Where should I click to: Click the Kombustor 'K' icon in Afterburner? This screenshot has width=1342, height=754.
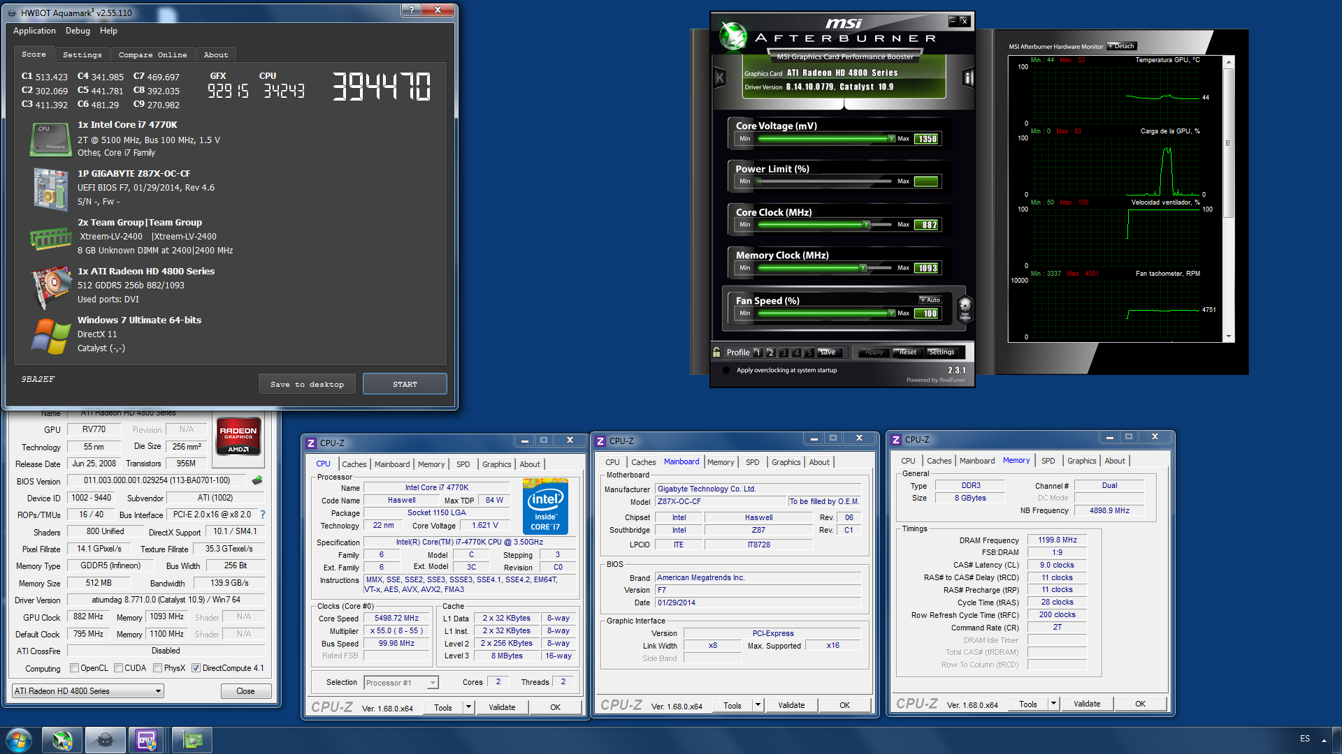click(x=719, y=77)
